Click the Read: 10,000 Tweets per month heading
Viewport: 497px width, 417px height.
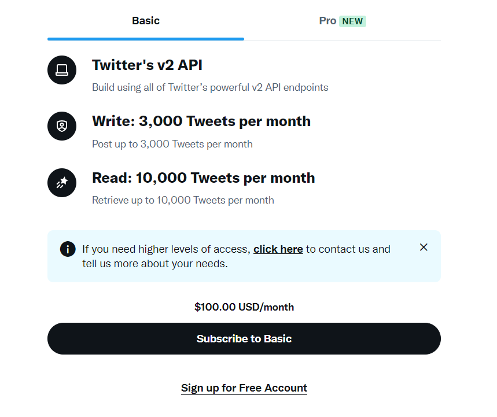tap(203, 178)
